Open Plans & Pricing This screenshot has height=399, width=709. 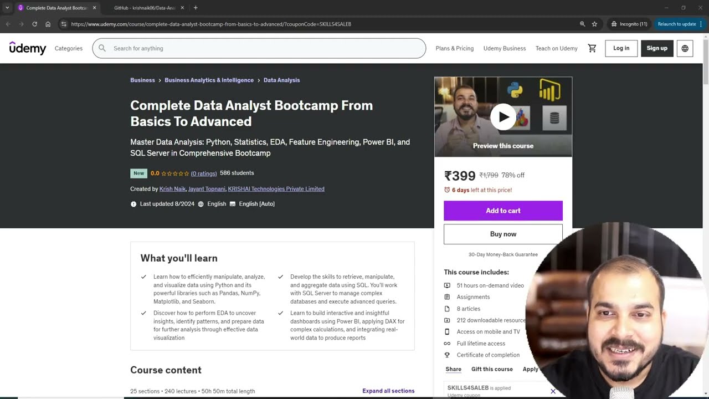tap(455, 48)
